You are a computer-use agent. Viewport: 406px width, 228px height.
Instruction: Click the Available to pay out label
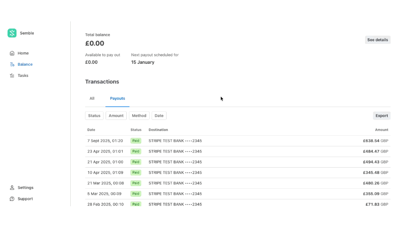coord(103,55)
